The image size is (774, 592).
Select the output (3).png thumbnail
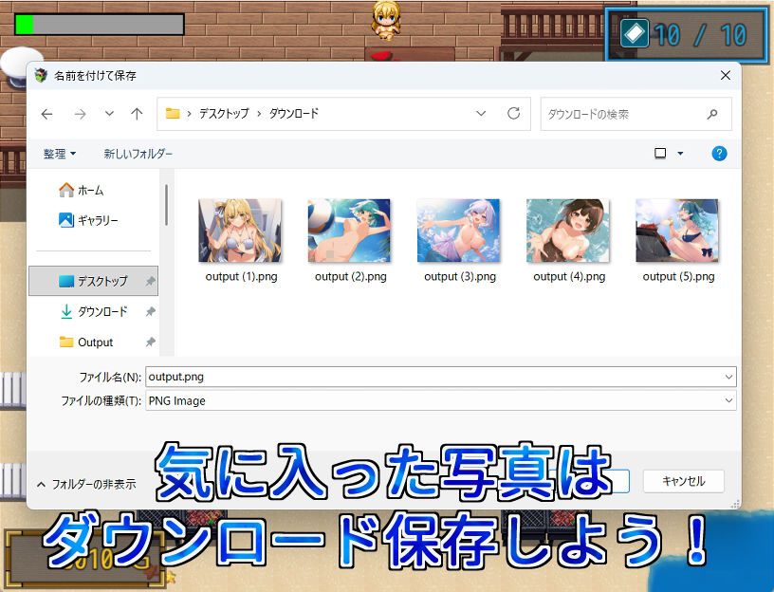458,230
